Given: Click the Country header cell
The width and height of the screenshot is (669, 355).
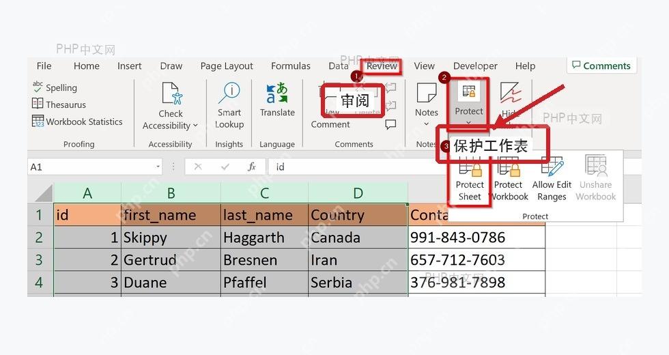Looking at the screenshot, I should (x=358, y=215).
